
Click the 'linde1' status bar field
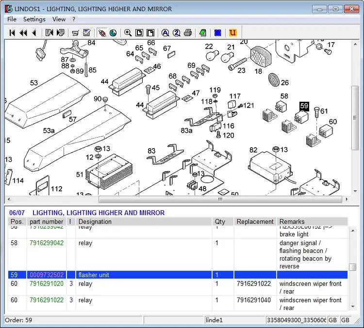[x=234, y=320]
